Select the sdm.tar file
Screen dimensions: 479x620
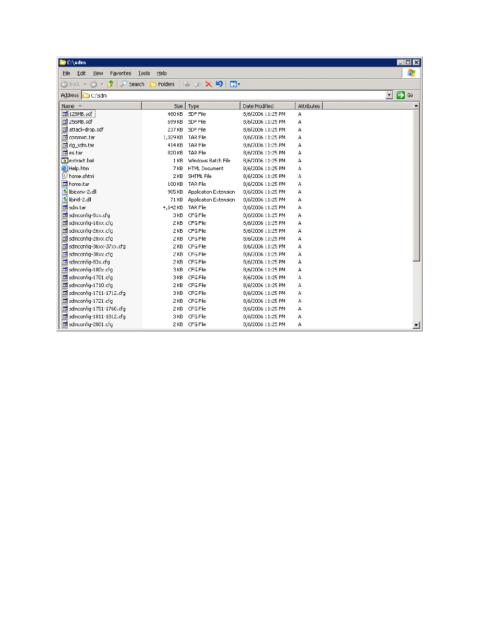(77, 208)
